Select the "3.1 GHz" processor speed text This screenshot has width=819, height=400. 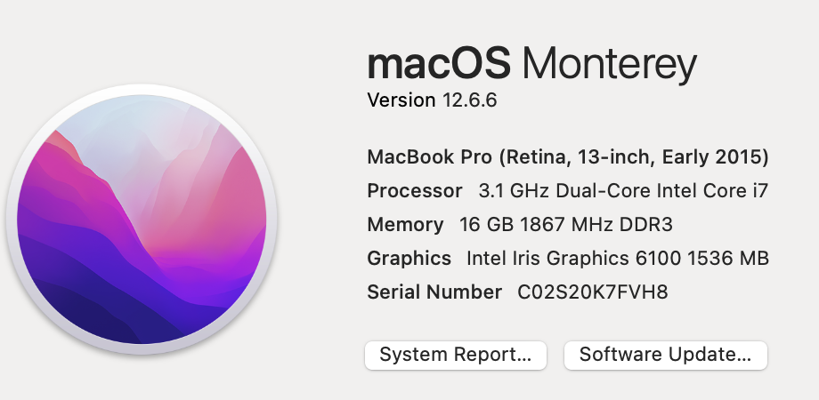[514, 191]
